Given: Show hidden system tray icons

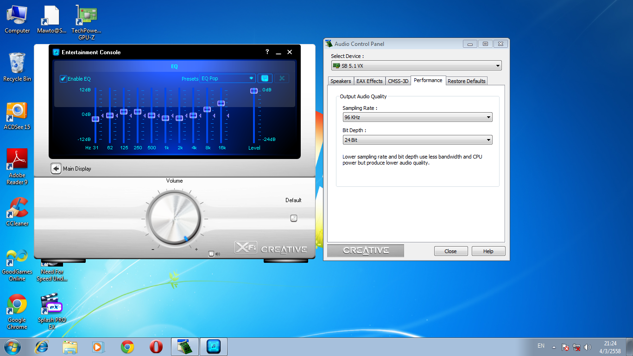Looking at the screenshot, I should 553,347.
